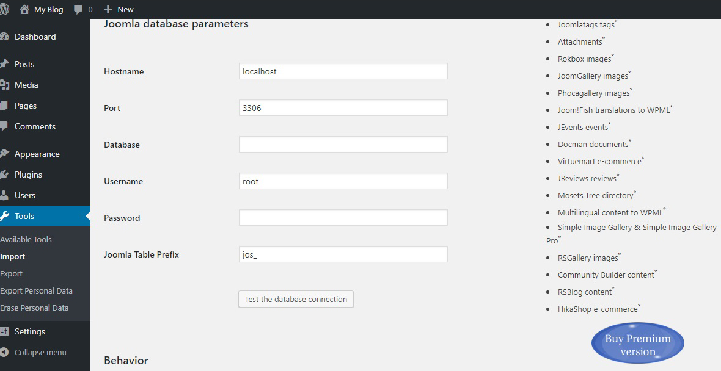
Task: Open My Blog home icon
Action: pos(24,9)
